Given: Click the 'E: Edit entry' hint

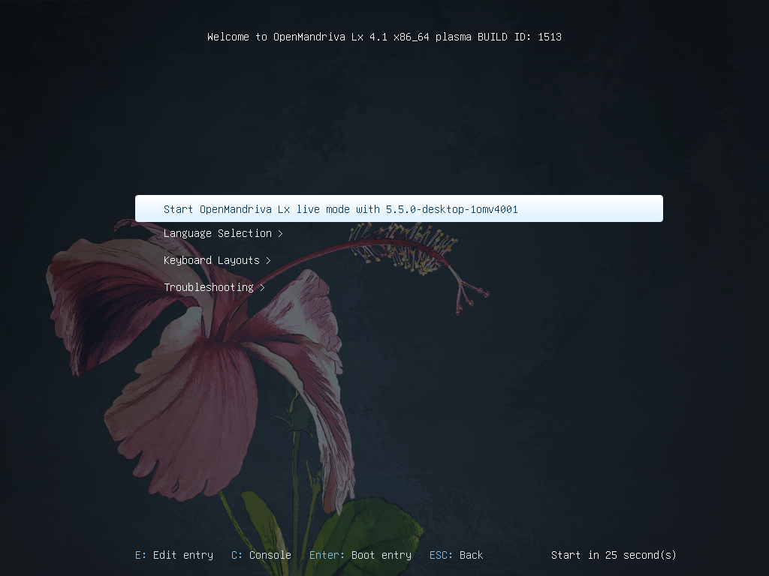Looking at the screenshot, I should coord(174,555).
